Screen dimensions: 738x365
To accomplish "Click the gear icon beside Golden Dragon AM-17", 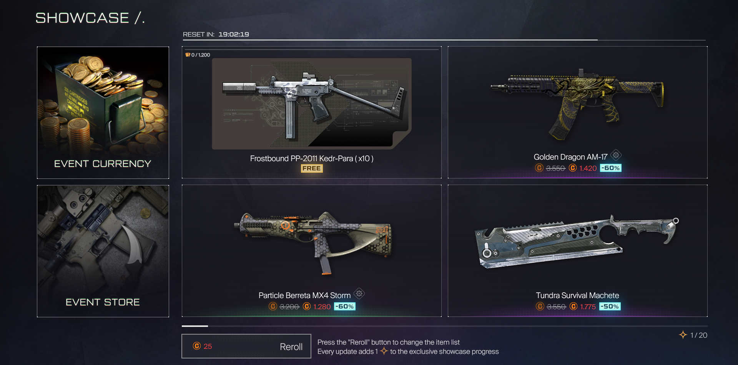I will (x=616, y=155).
